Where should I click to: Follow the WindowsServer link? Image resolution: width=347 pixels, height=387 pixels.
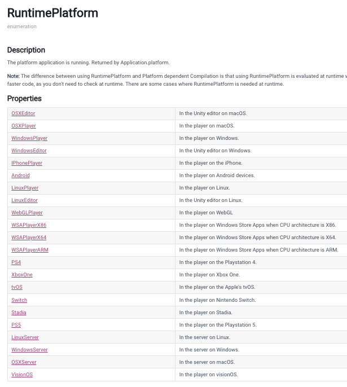[x=29, y=350]
